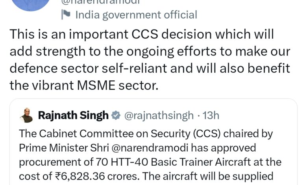This screenshot has width=307, height=185.
Task: Click the @rajnathsingh handle
Action: pos(159,115)
